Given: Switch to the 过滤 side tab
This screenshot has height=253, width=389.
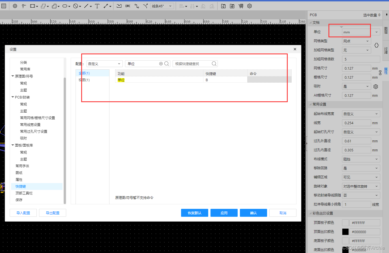Looking at the screenshot, I should pyautogui.click(x=386, y=51).
